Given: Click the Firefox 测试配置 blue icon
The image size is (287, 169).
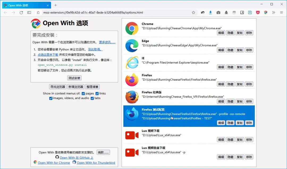Looking at the screenshot, I should 132,114.
